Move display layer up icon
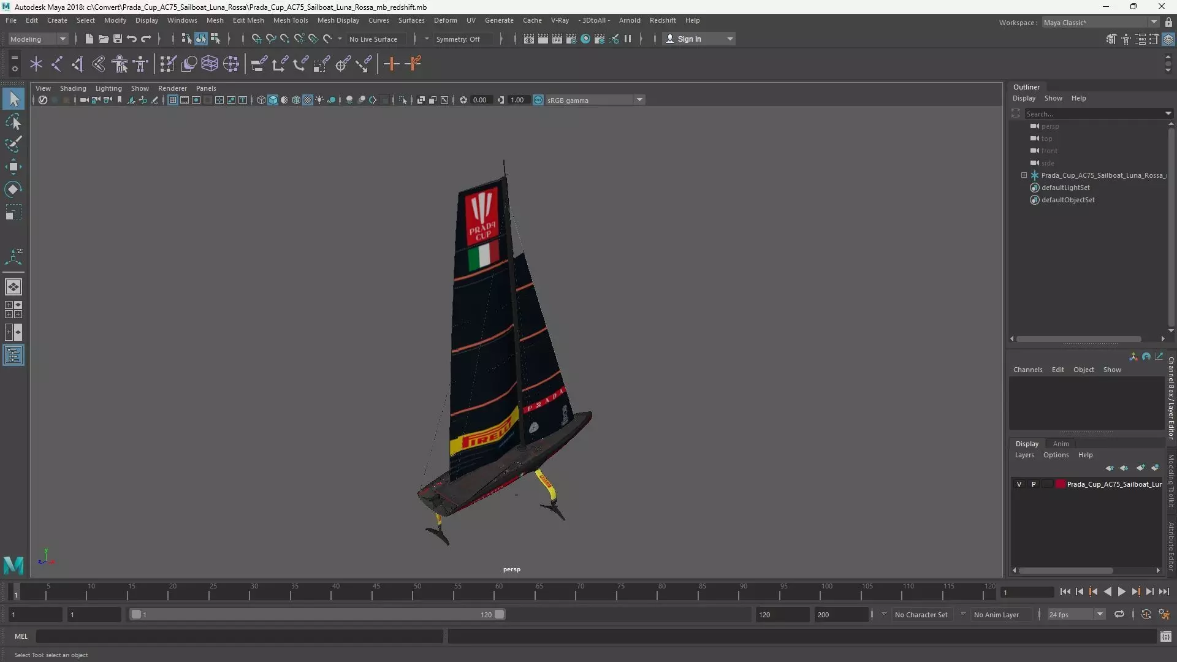The width and height of the screenshot is (1177, 662). [1110, 468]
